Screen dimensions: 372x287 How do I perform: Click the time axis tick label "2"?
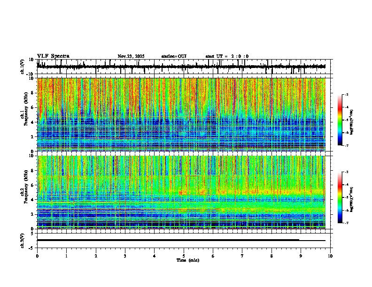pos(96,256)
